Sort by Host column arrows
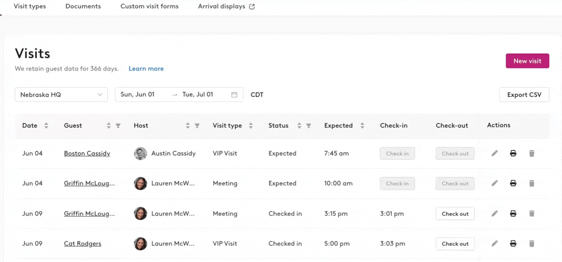562x262 pixels. click(188, 126)
